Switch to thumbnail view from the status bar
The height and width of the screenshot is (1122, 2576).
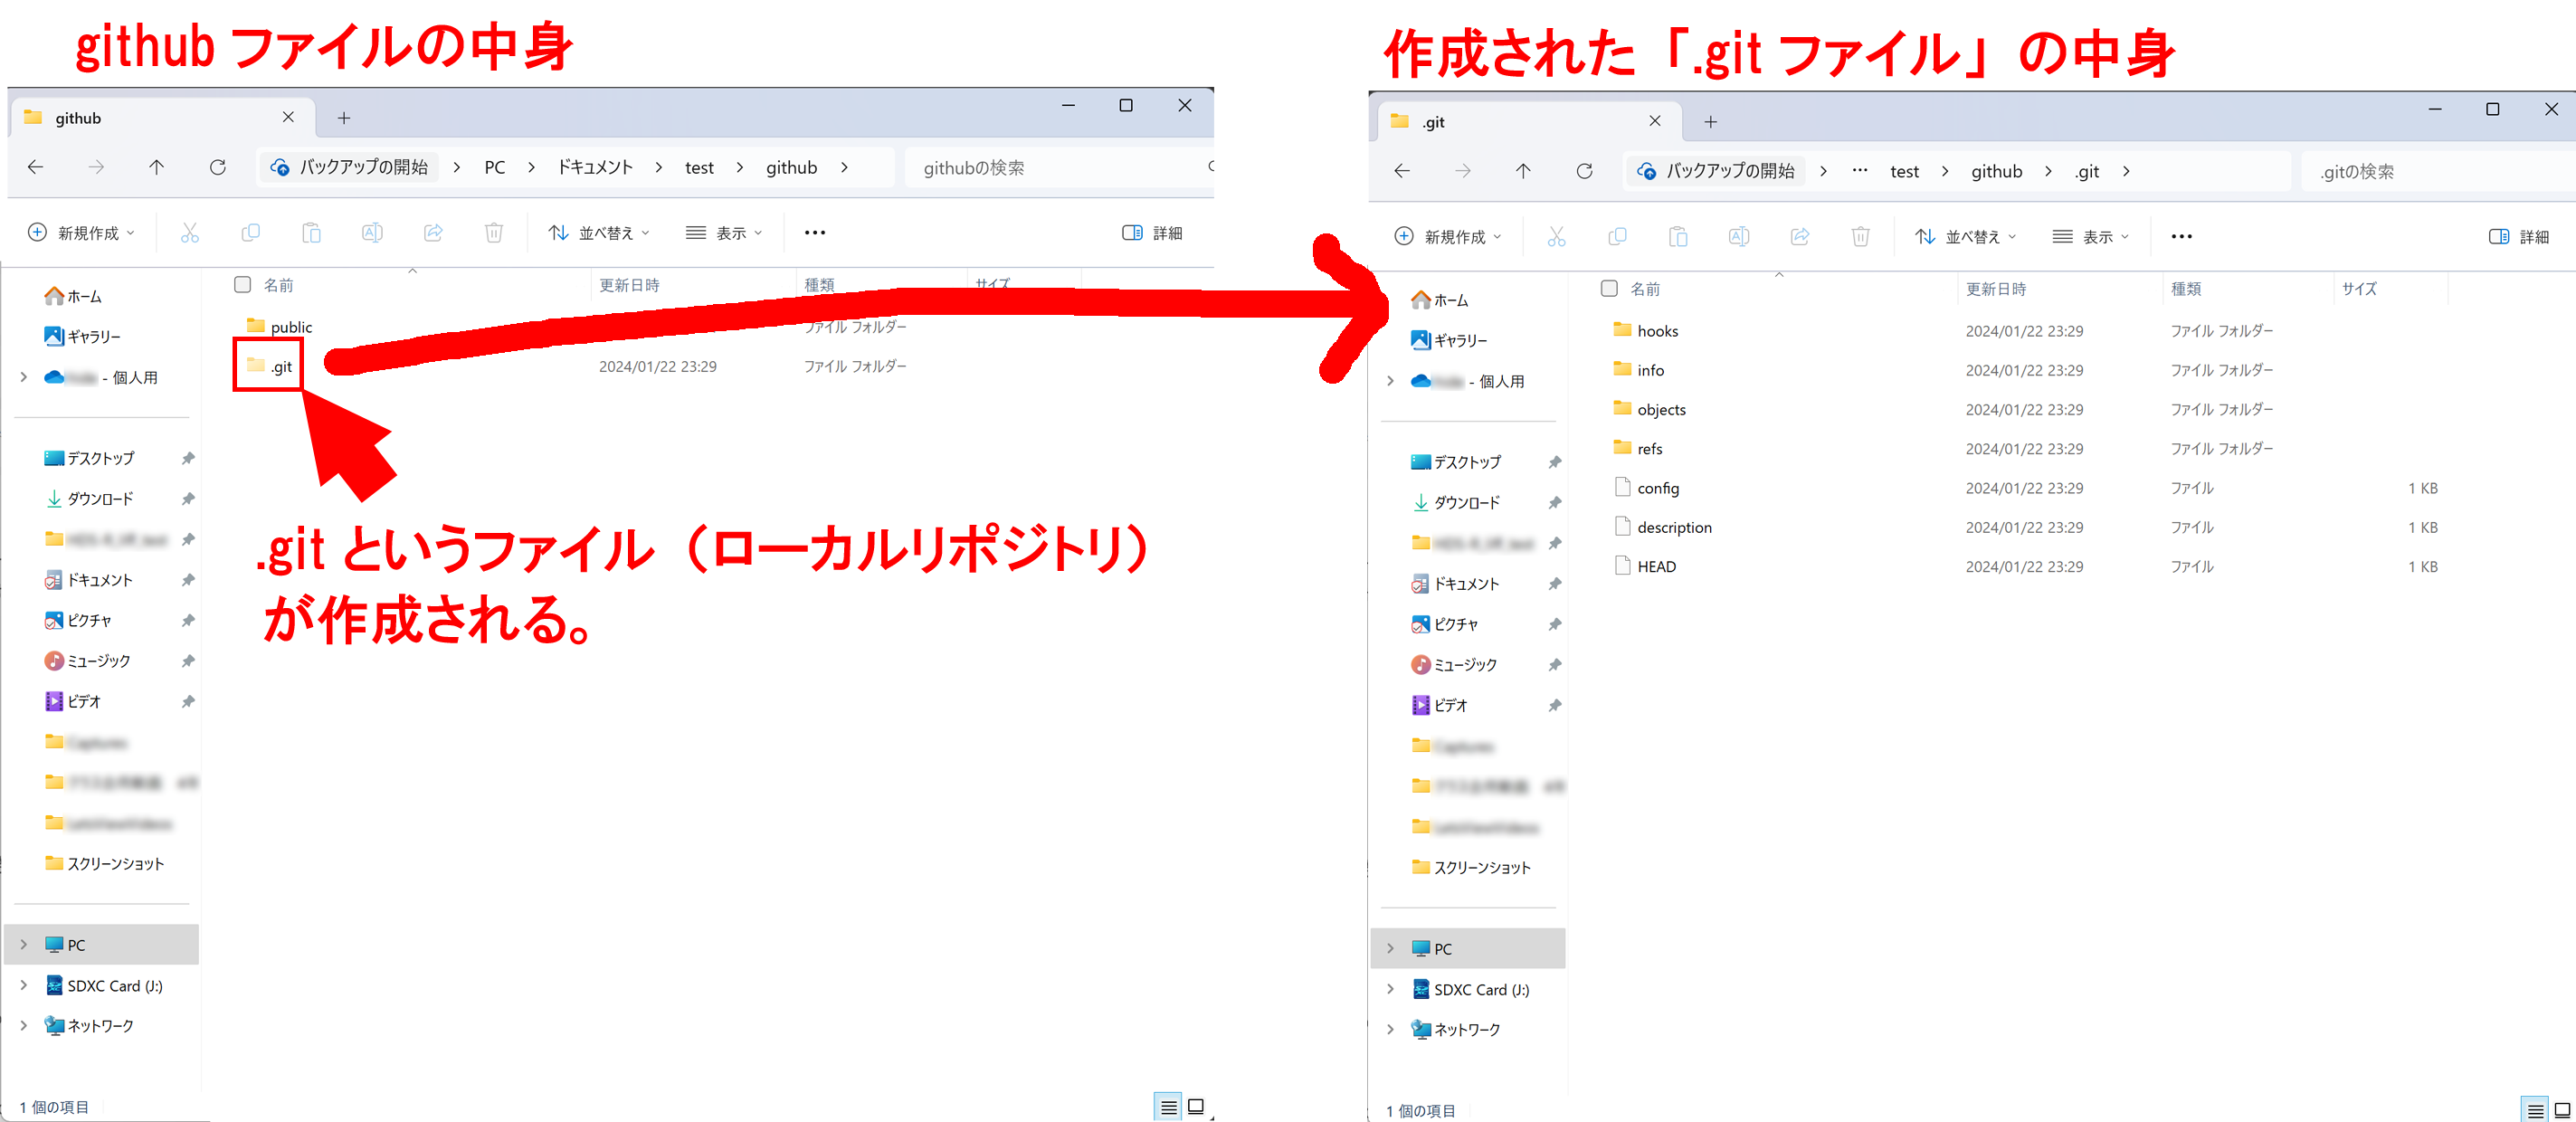1196,1107
